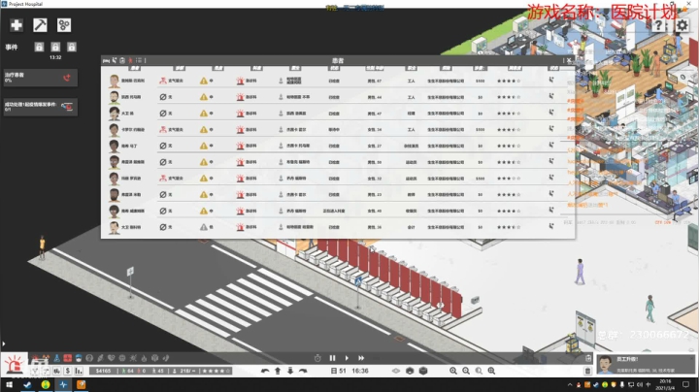This screenshot has height=392, width=699.
Task: Zoom out with the second magnifier
Action: click(466, 371)
